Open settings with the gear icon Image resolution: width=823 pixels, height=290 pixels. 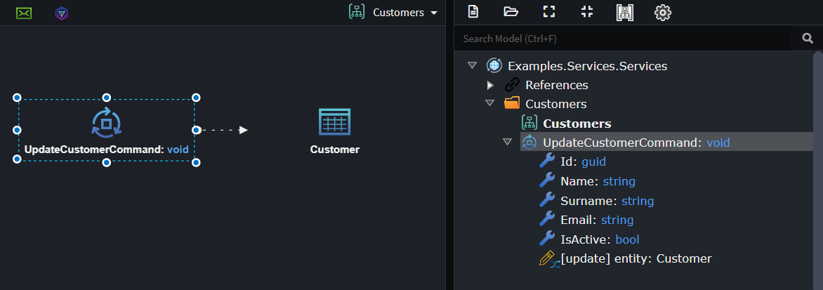point(663,12)
